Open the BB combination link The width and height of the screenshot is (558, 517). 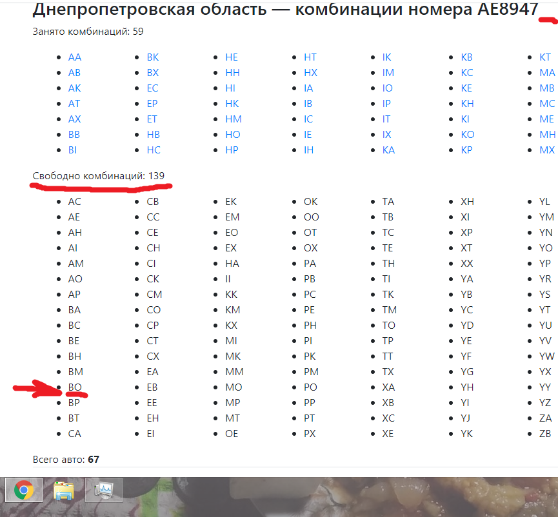[74, 135]
